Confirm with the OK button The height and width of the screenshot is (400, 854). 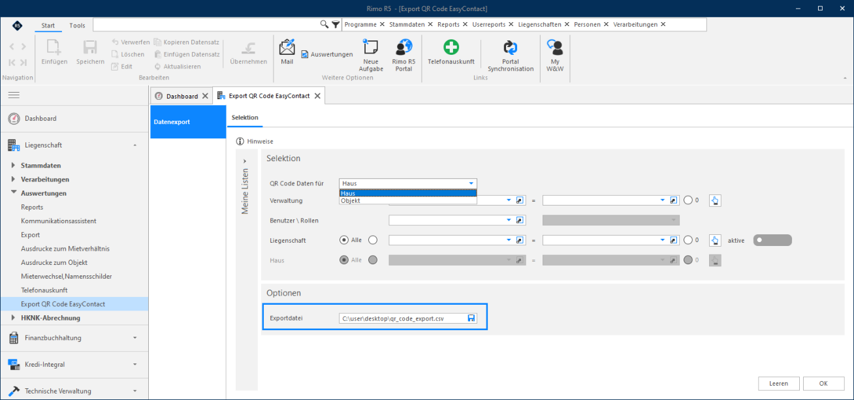[823, 384]
